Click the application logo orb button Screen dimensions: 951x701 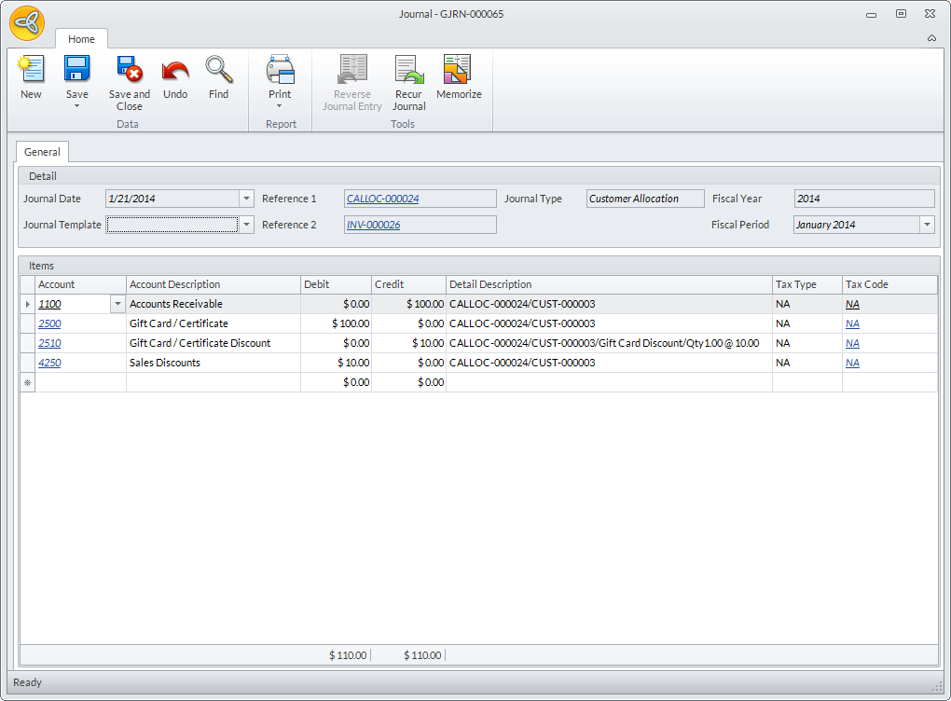tap(27, 23)
